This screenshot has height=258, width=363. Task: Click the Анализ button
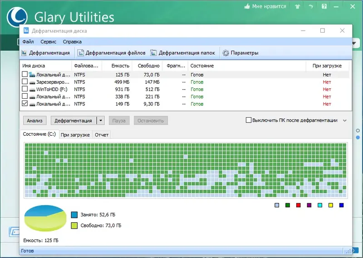(x=35, y=120)
